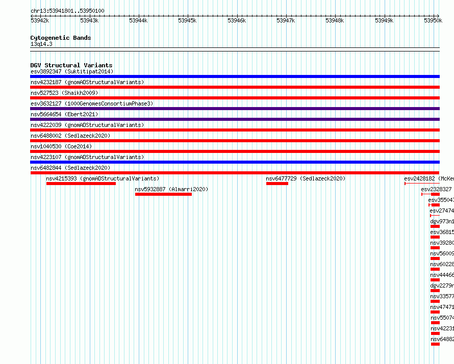Open variant label nsv4223107 (gnomADStructuralVariants)
Viewport: 454px width, 364px height.
pyautogui.click(x=87, y=157)
